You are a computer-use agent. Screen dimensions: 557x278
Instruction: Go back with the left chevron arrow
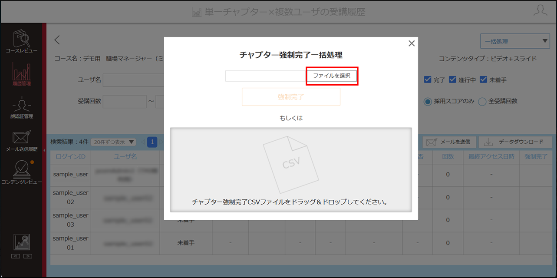click(x=57, y=40)
